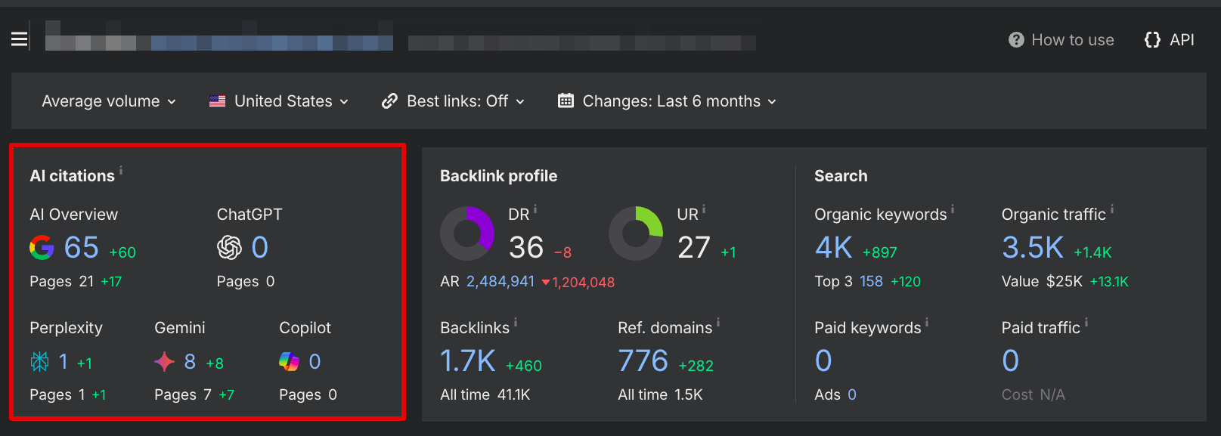Click the Copilot logo icon
The width and height of the screenshot is (1221, 436).
(289, 362)
